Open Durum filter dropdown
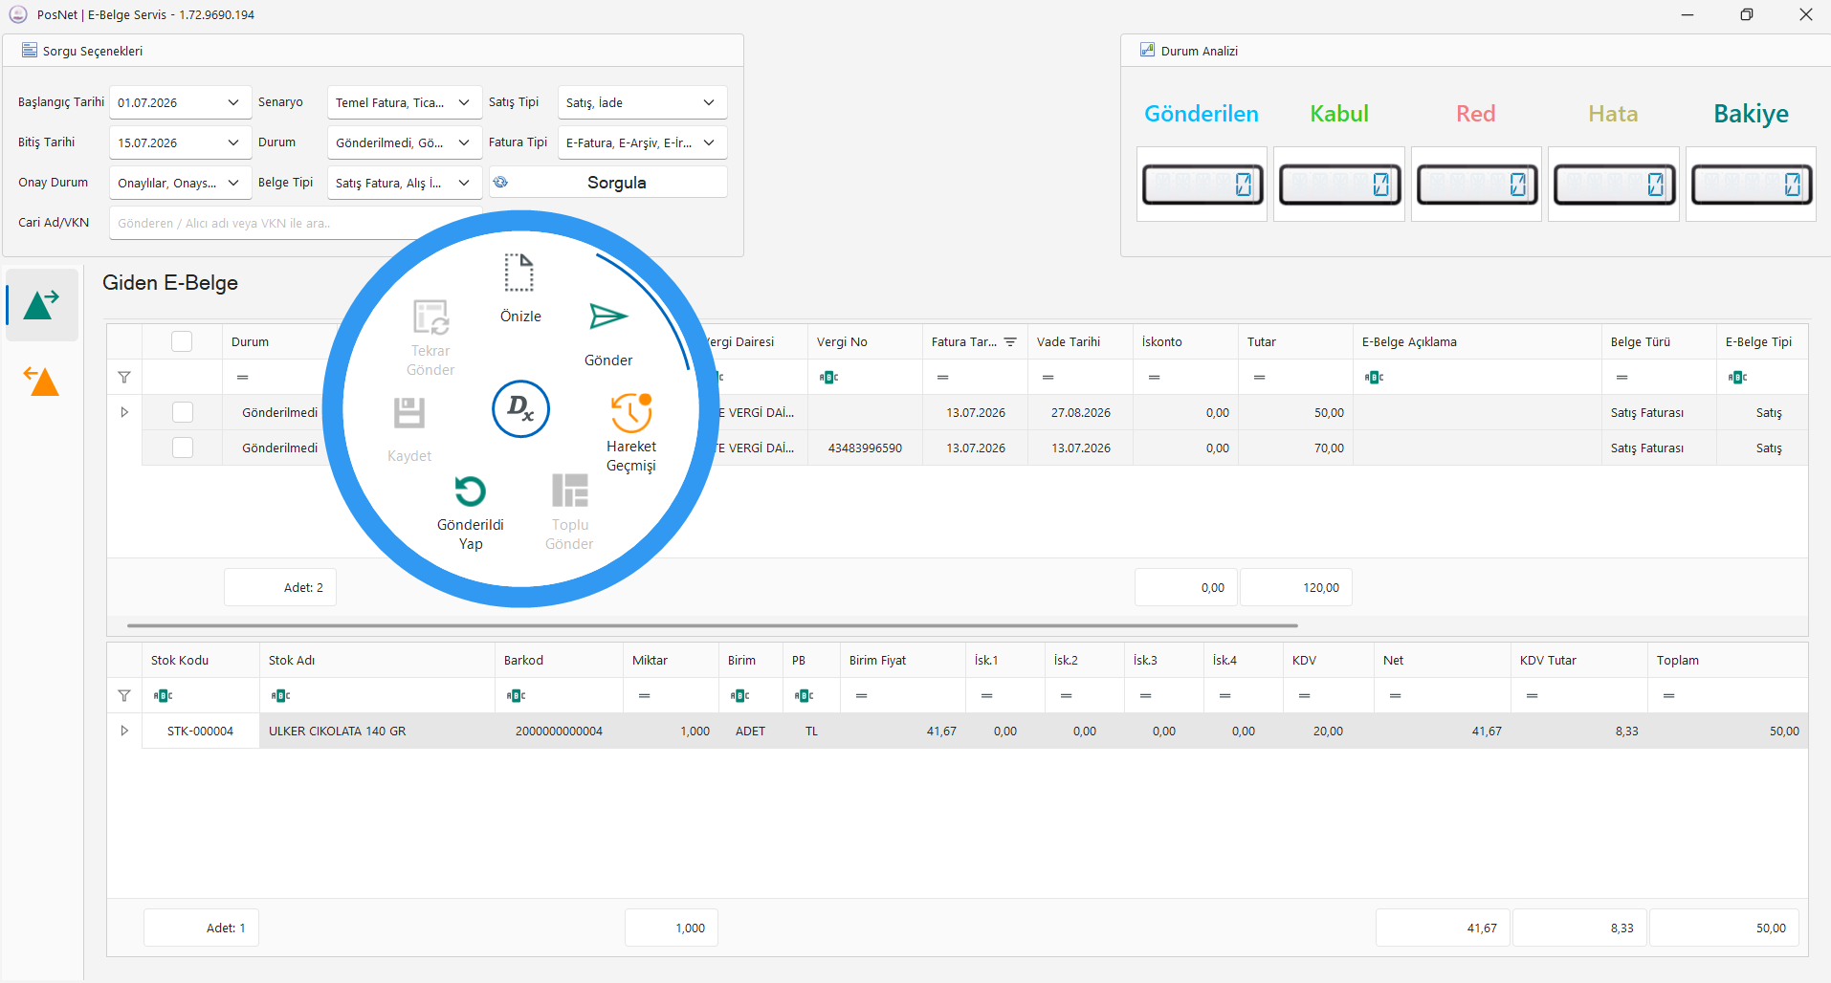 pos(464,142)
